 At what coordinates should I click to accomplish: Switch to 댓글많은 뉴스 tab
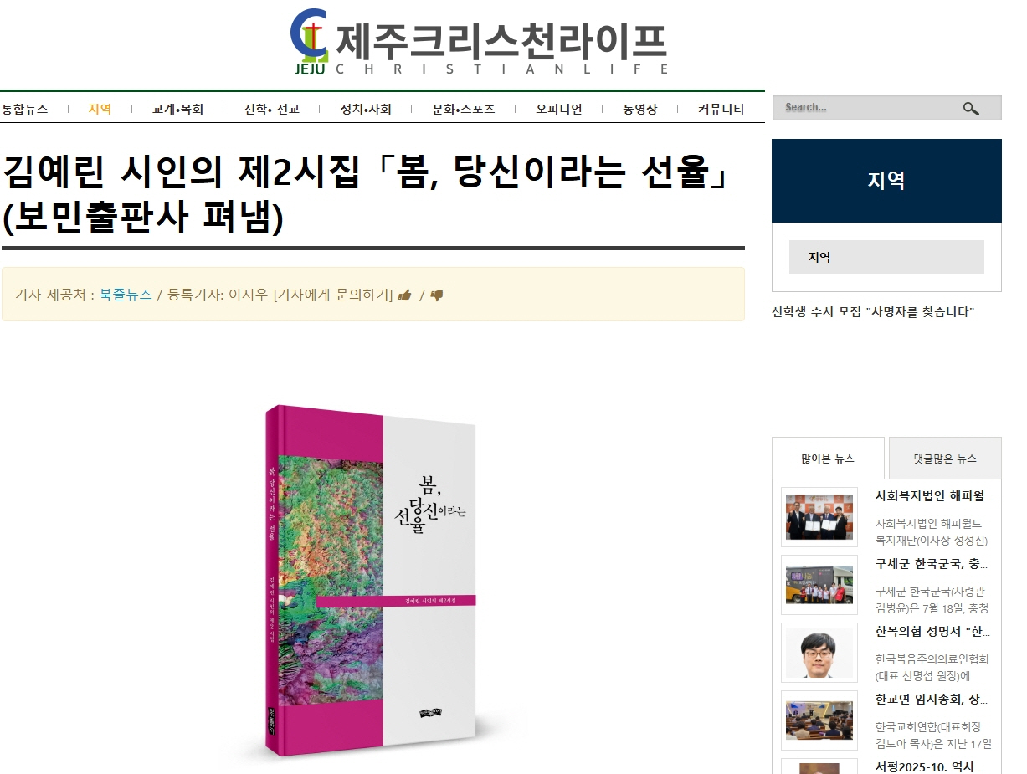[x=945, y=459]
